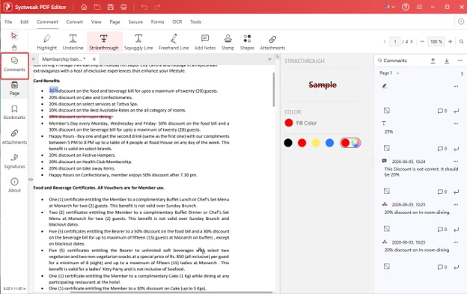The height and width of the screenshot is (294, 467).
Task: Import comments with the download arrow icon
Action: click(447, 61)
